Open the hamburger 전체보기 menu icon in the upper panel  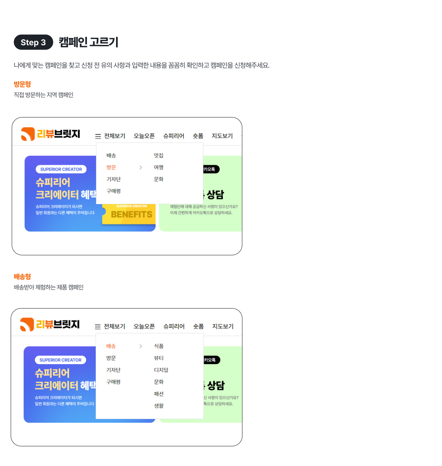click(x=98, y=136)
